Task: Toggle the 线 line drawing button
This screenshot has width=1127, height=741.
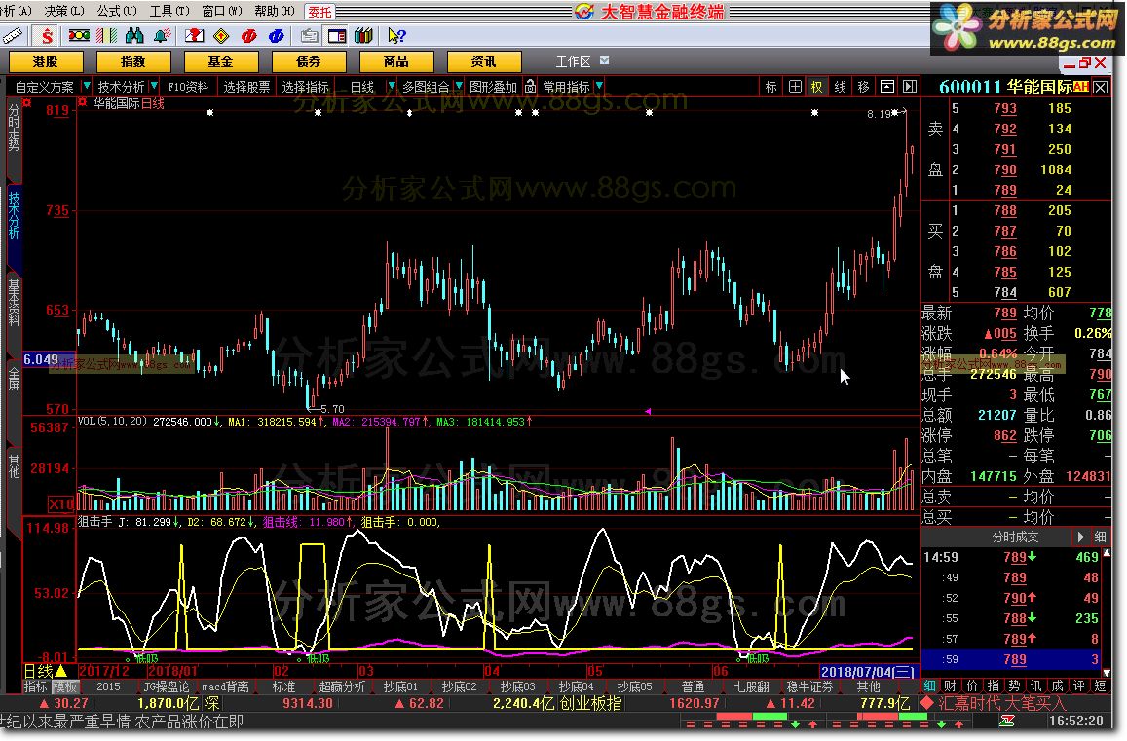Action: (841, 87)
